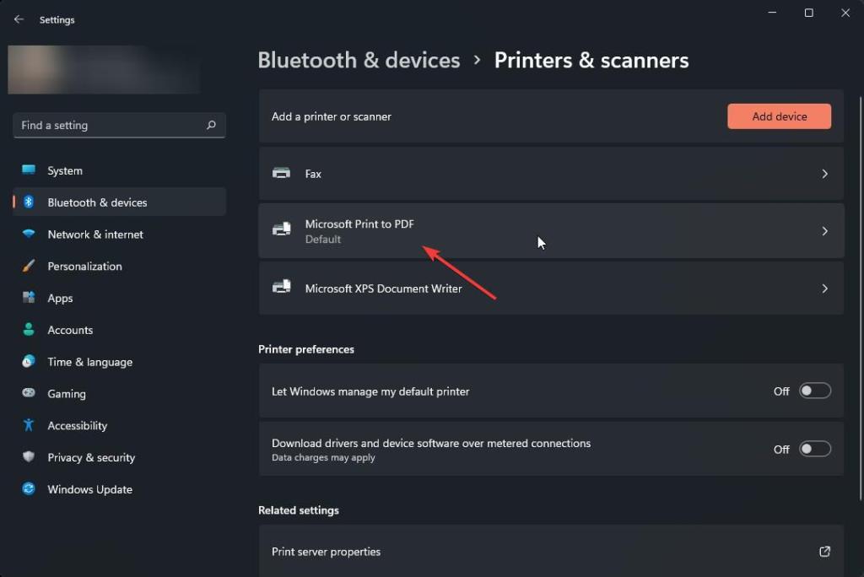Click the Find a setting search box
Screen dimensions: 864x577
tap(110, 125)
